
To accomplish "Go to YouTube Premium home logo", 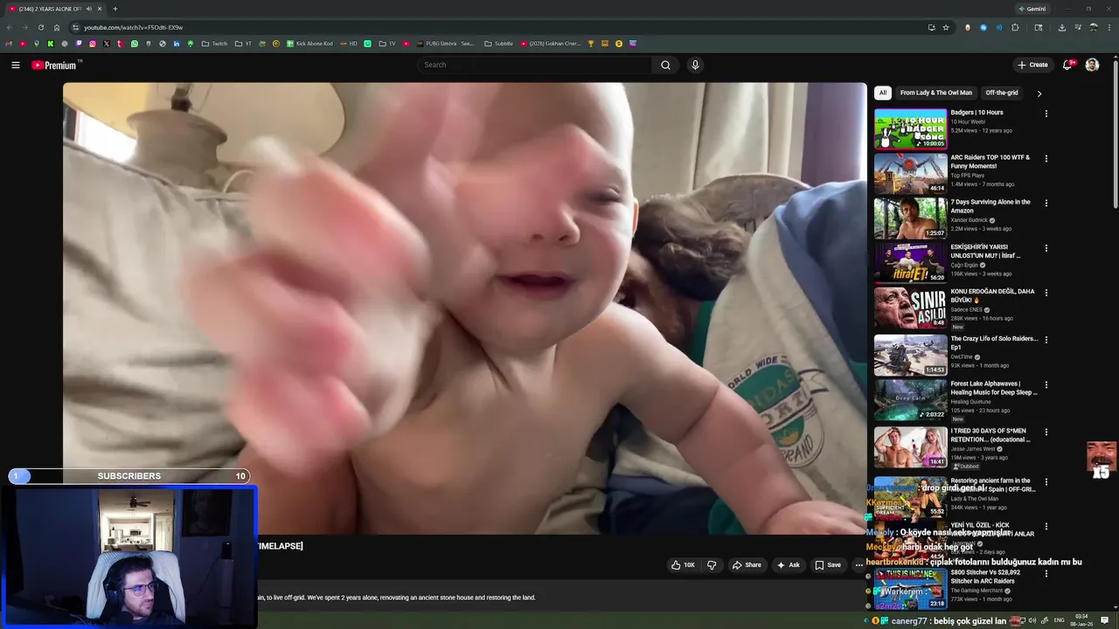I will point(56,65).
